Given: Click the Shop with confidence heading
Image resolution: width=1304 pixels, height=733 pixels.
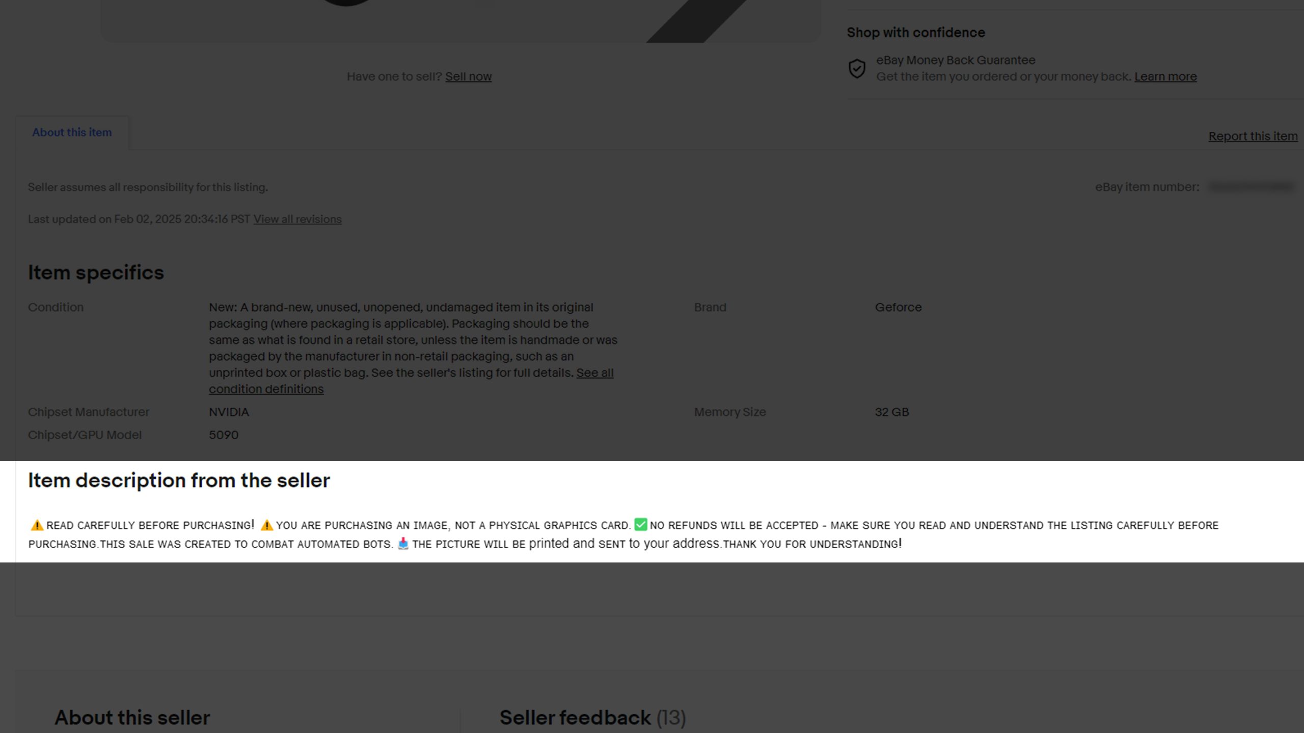Looking at the screenshot, I should [x=915, y=32].
